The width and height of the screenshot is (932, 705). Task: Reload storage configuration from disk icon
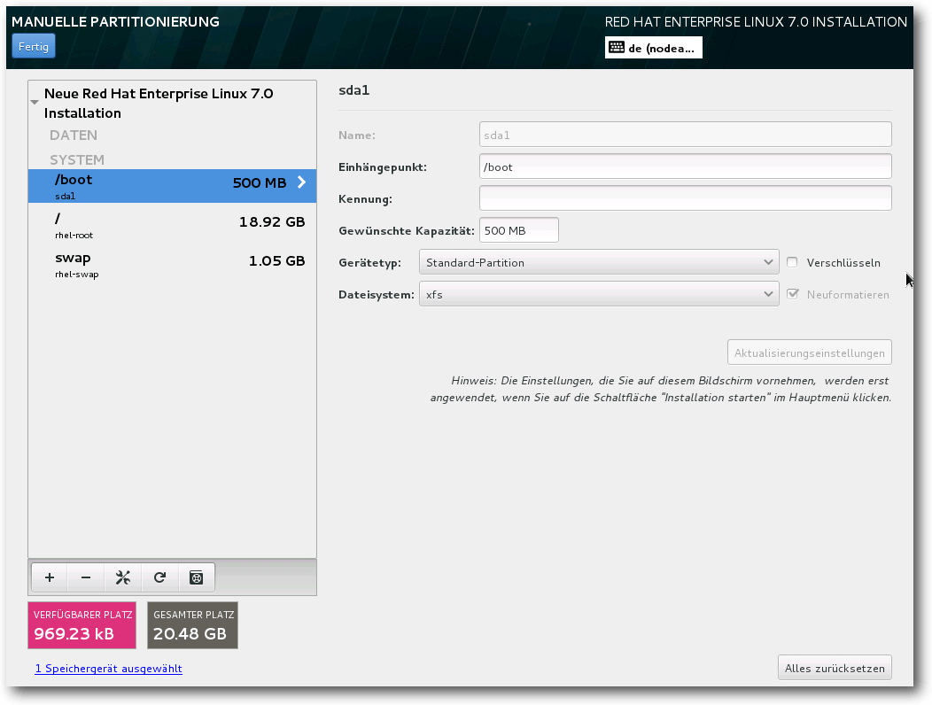coord(159,577)
